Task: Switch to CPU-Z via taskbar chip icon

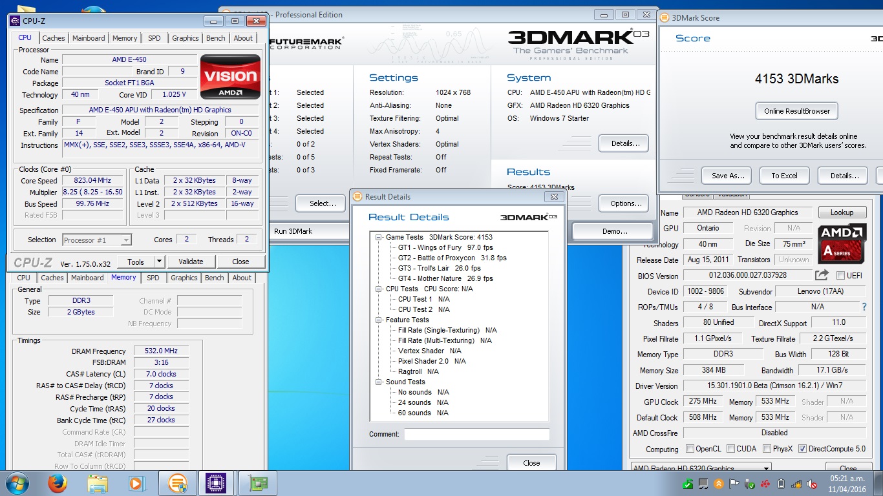Action: [215, 482]
